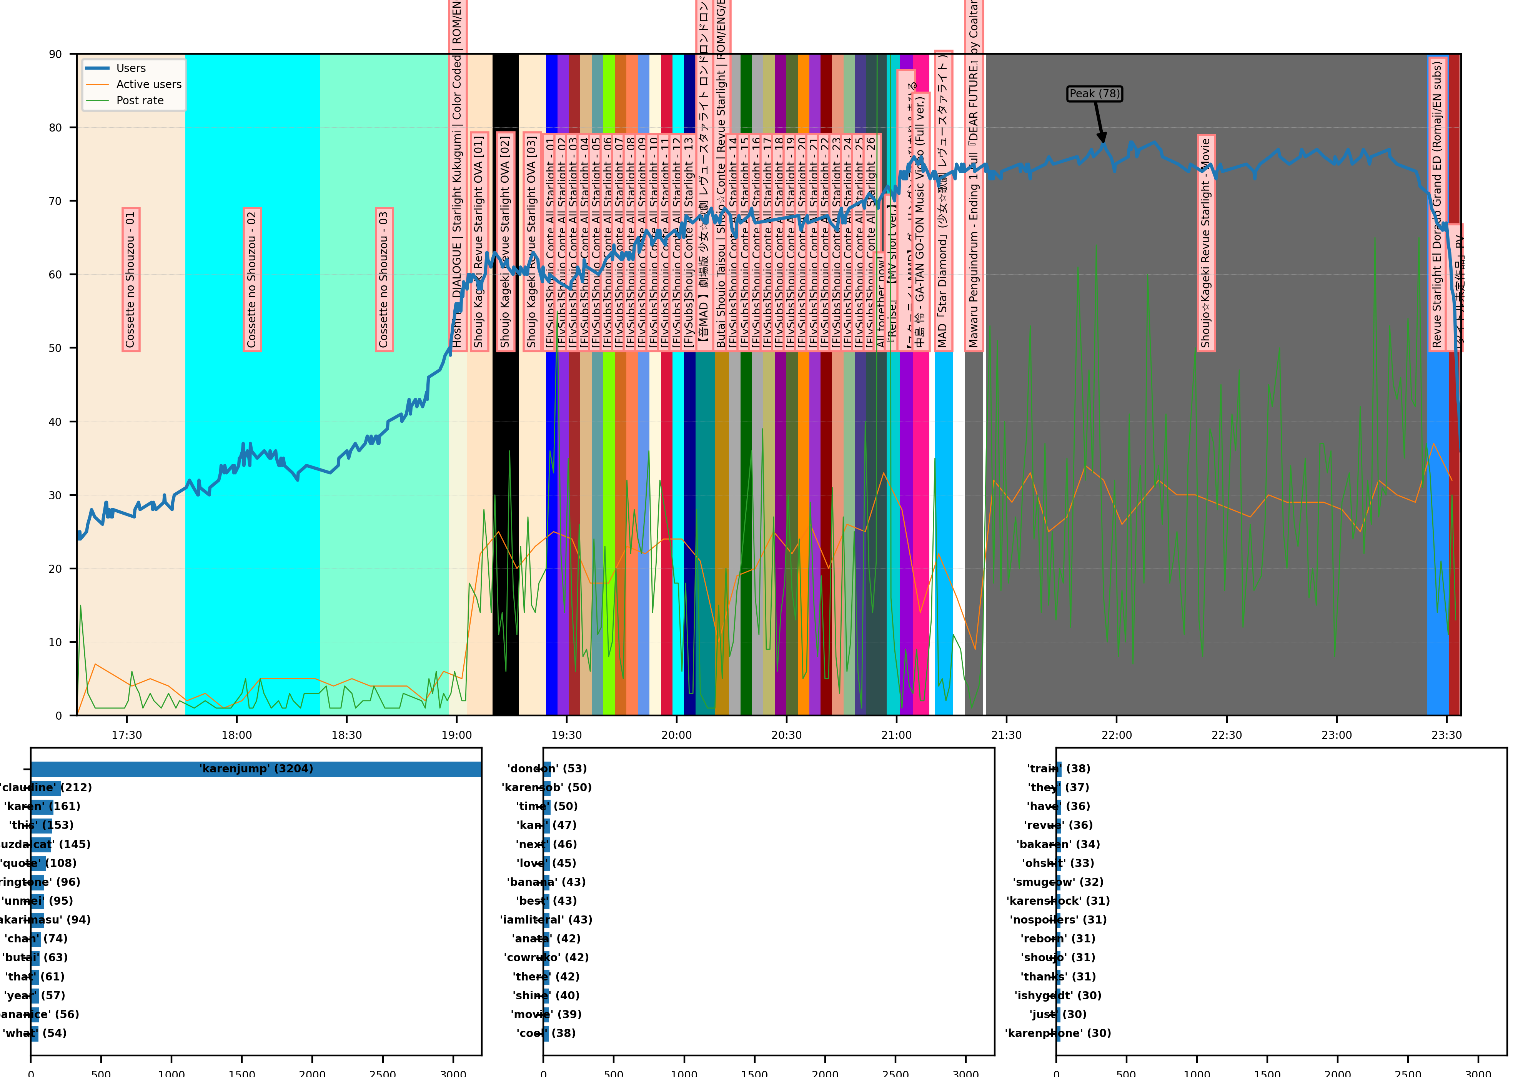Screen dimensions: 1538x1077
Task: Click the 'karen' (161) bar label
Action: 42,806
